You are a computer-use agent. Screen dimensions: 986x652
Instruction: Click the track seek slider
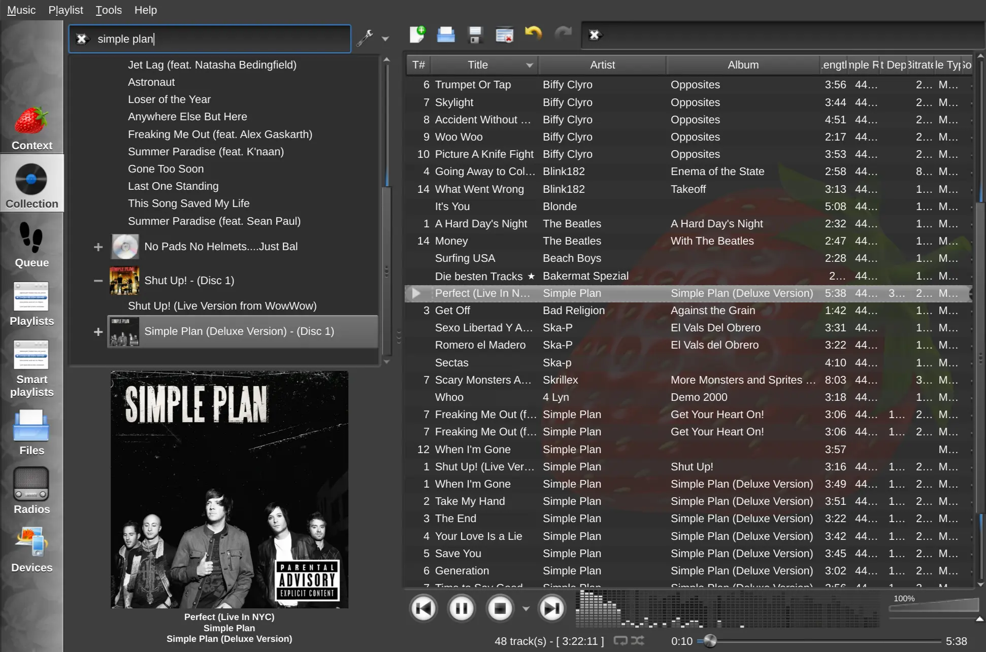pos(818,641)
